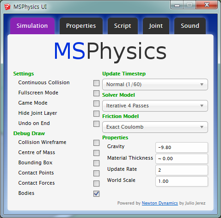
Task: Click the SketchUp icon in title bar
Action: pyautogui.click(x=7, y=7)
